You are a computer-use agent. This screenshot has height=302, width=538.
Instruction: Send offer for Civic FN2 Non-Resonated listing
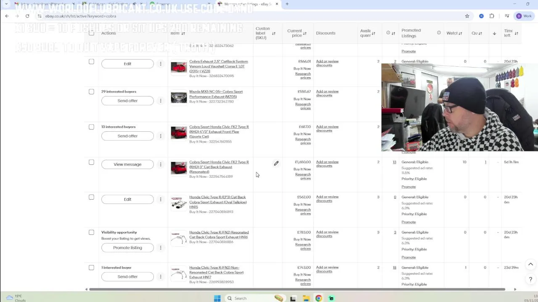[x=127, y=276]
